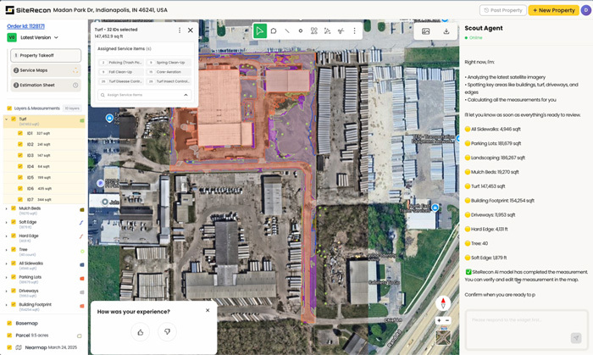Expand the Parking Lots layer
The height and width of the screenshot is (355, 593).
pyautogui.click(x=7, y=278)
